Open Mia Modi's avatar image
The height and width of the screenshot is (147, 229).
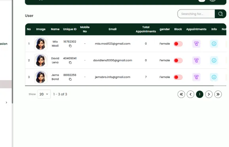click(x=41, y=44)
